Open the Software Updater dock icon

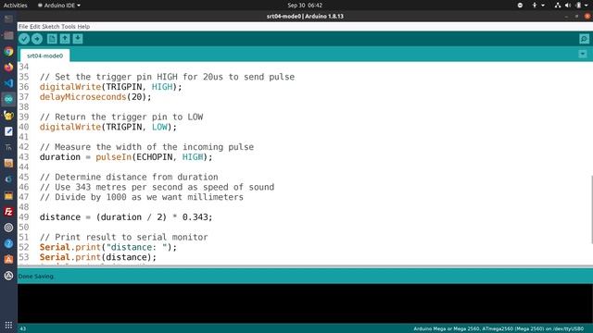8,276
